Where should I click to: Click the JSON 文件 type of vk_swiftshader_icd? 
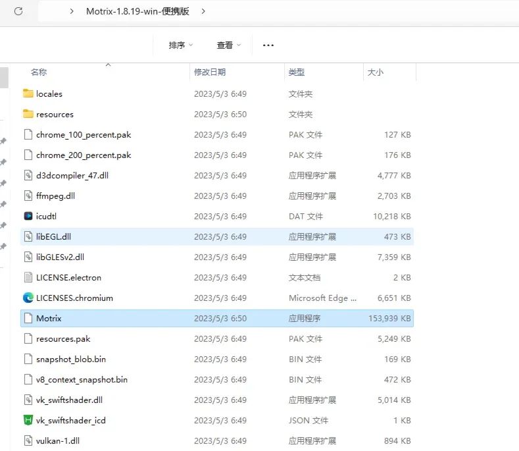click(x=309, y=421)
